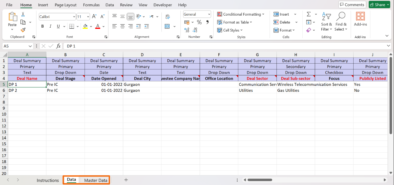Click the Merge & Center icon
The width and height of the screenshot is (394, 185).
167,26
